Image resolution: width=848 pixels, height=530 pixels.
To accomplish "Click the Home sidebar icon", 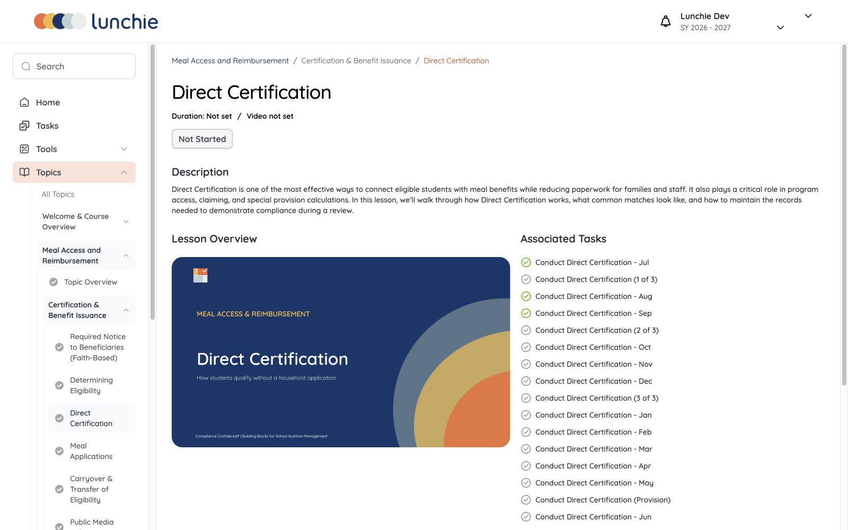I will tap(24, 102).
